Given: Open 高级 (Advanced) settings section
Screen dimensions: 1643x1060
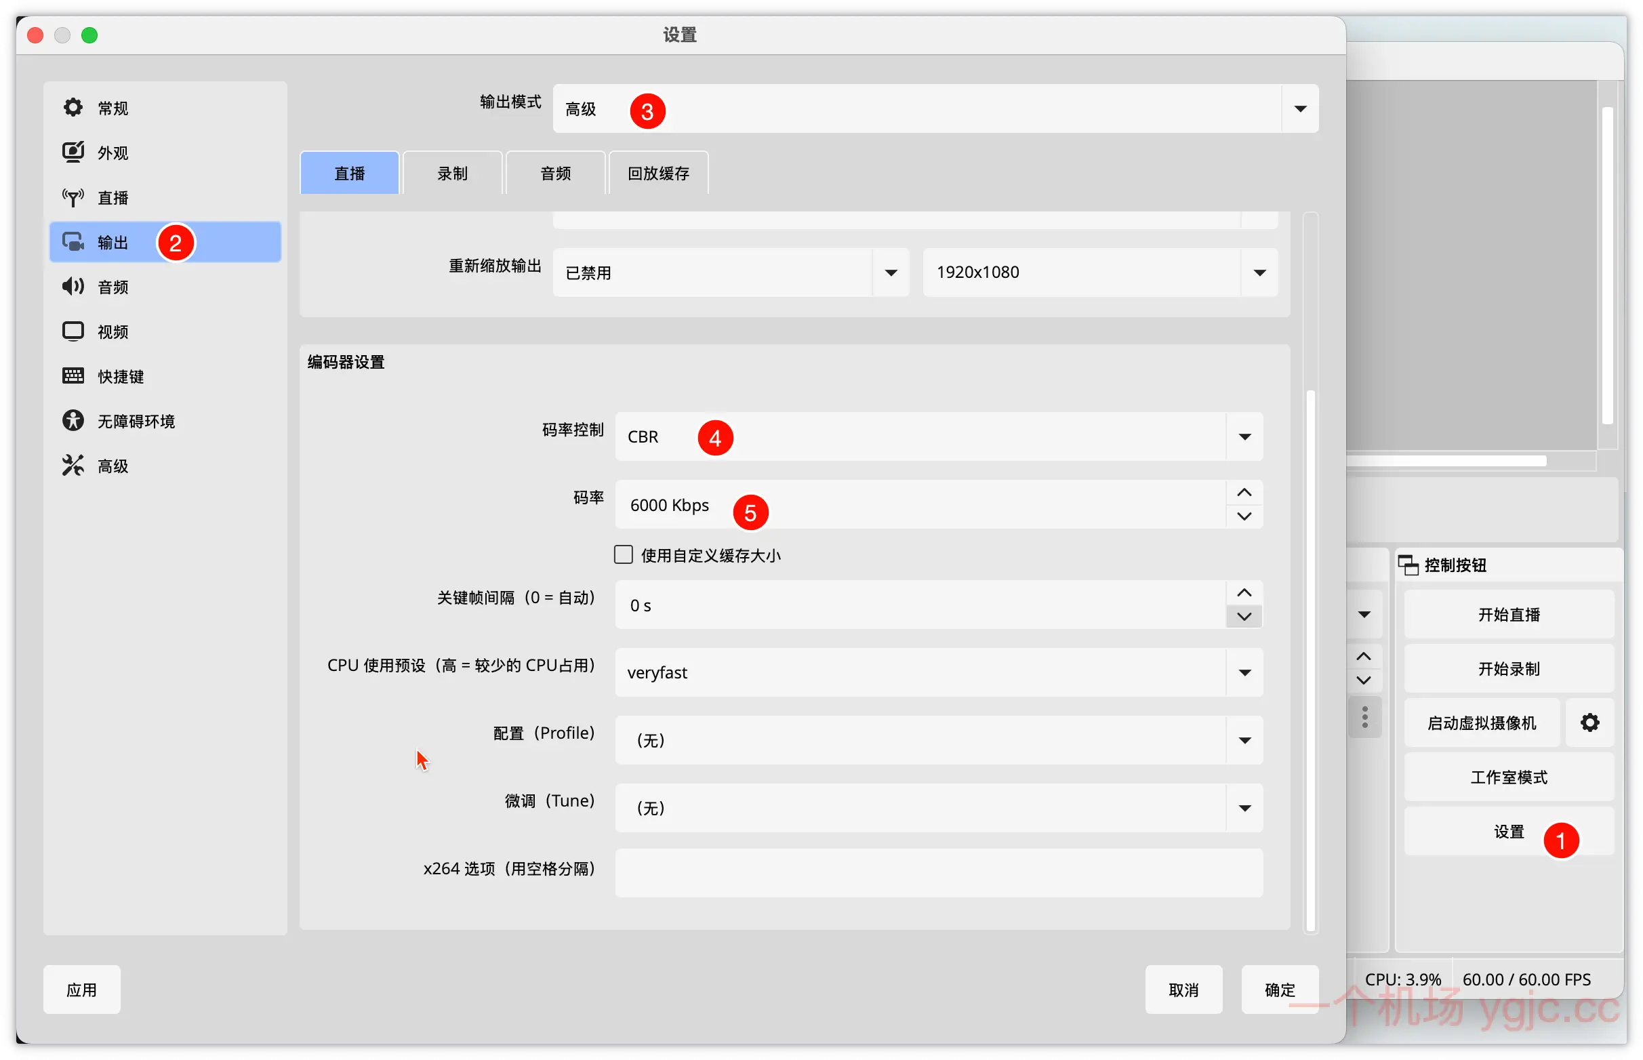Looking at the screenshot, I should pyautogui.click(x=113, y=466).
